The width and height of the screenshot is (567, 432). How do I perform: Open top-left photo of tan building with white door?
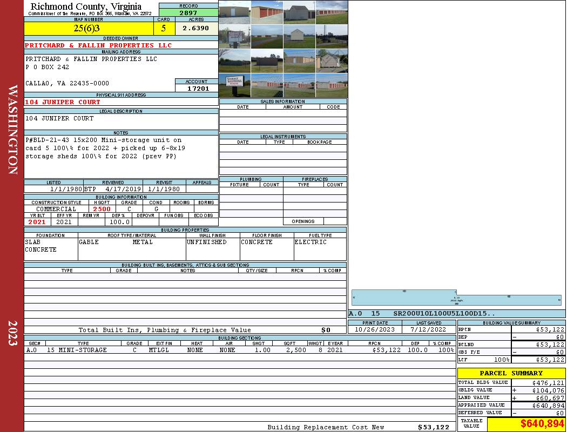(234, 12)
